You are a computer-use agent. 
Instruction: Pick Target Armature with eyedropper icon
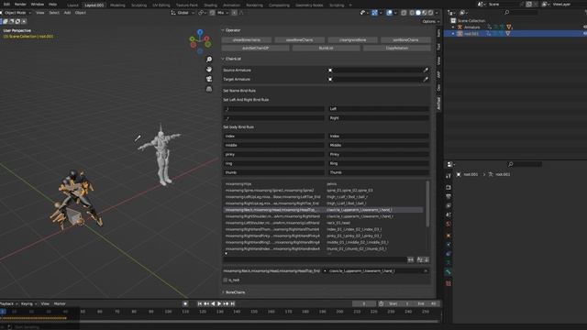click(426, 80)
